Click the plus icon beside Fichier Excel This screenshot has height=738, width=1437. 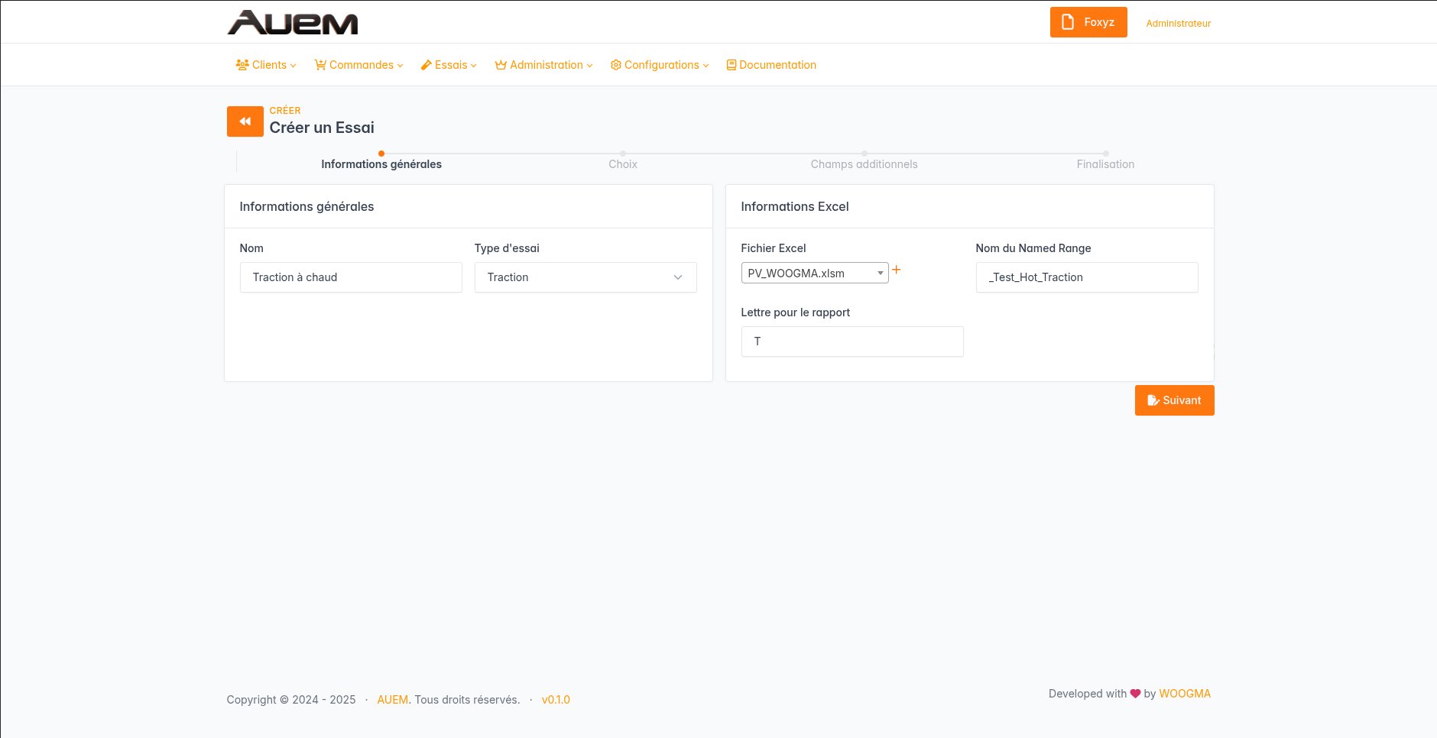897,270
